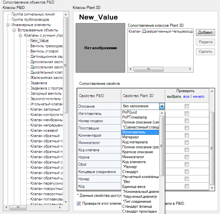Click the 'ничего' select-none link

(199, 97)
